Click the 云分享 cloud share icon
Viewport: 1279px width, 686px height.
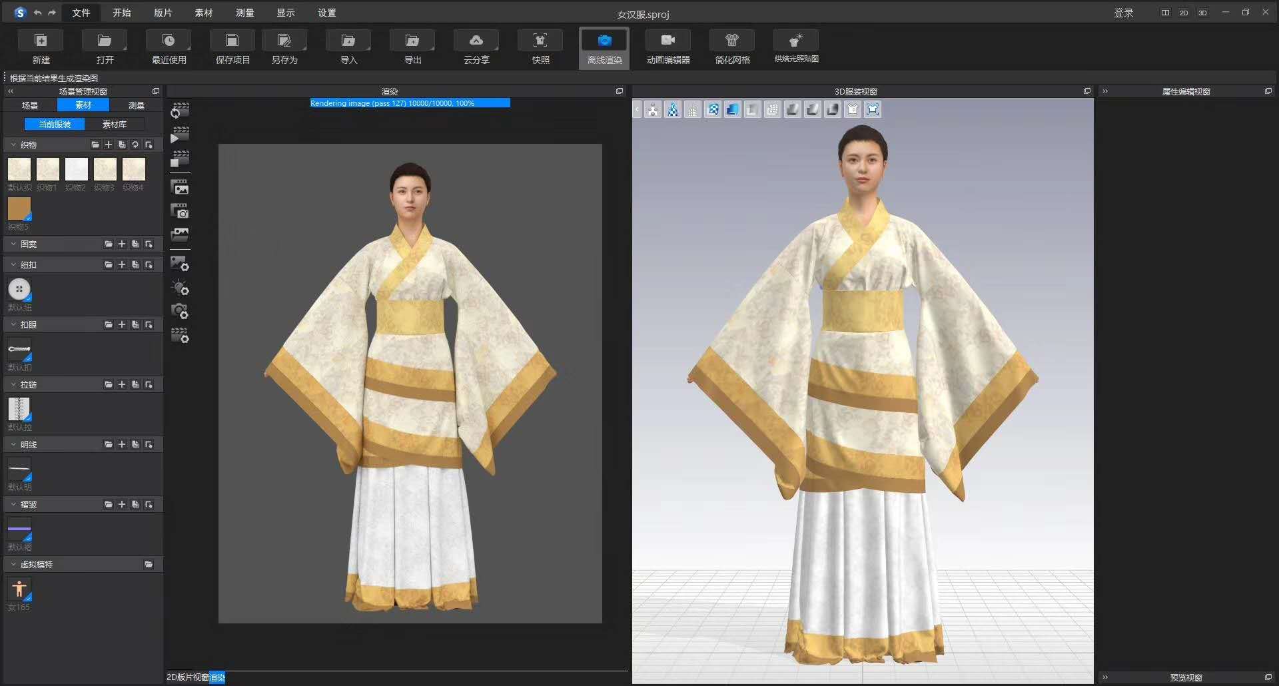pyautogui.click(x=475, y=47)
